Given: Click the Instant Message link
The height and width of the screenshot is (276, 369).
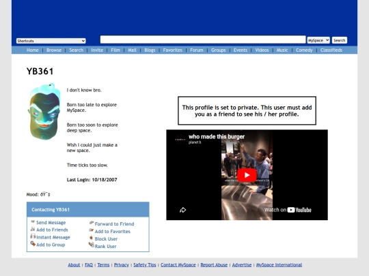Looking at the screenshot, I should 53,237.
